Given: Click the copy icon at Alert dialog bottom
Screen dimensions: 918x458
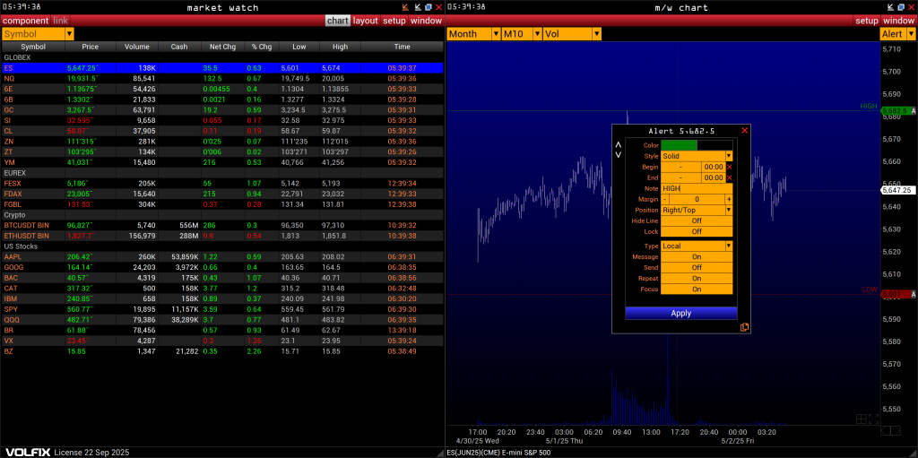Looking at the screenshot, I should click(745, 327).
